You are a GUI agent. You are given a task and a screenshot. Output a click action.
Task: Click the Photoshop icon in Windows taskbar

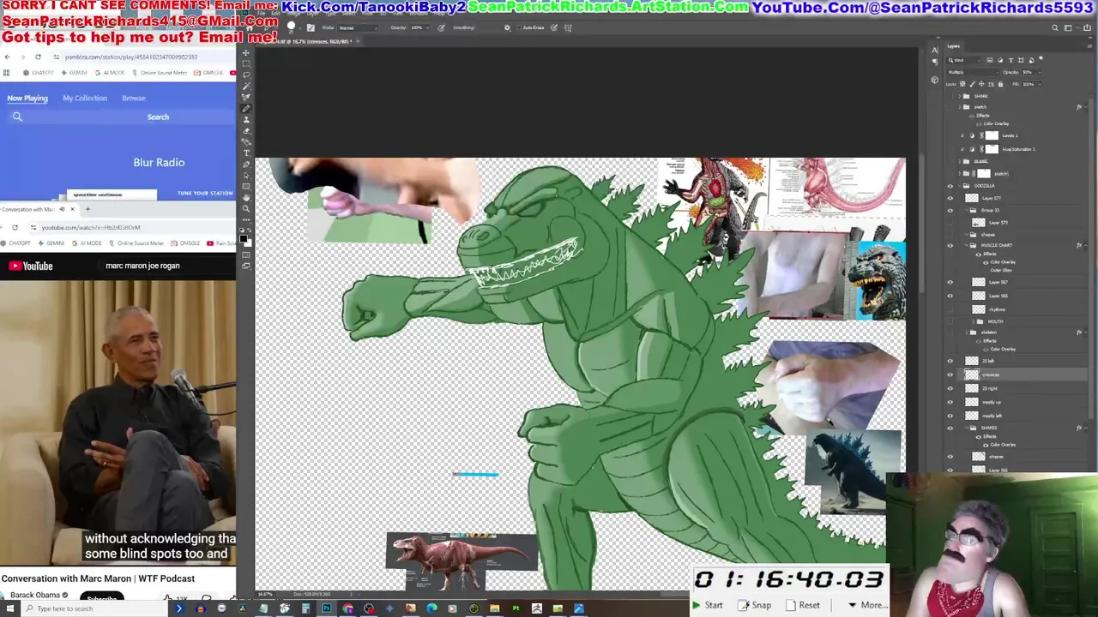coord(327,608)
